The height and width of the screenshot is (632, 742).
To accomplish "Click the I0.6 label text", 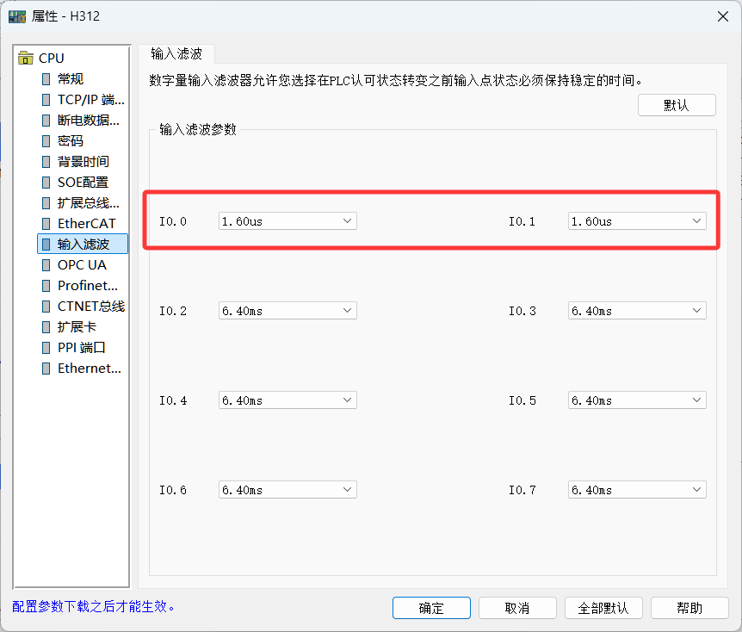I will pyautogui.click(x=173, y=490).
